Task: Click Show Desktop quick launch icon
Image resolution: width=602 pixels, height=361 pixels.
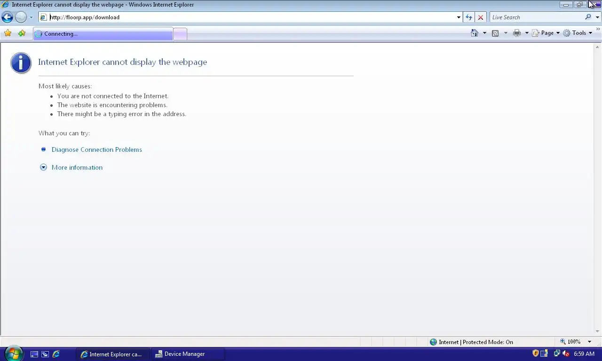Action: (x=34, y=354)
